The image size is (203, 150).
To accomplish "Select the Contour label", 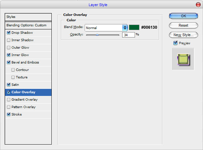I will point(22,70).
